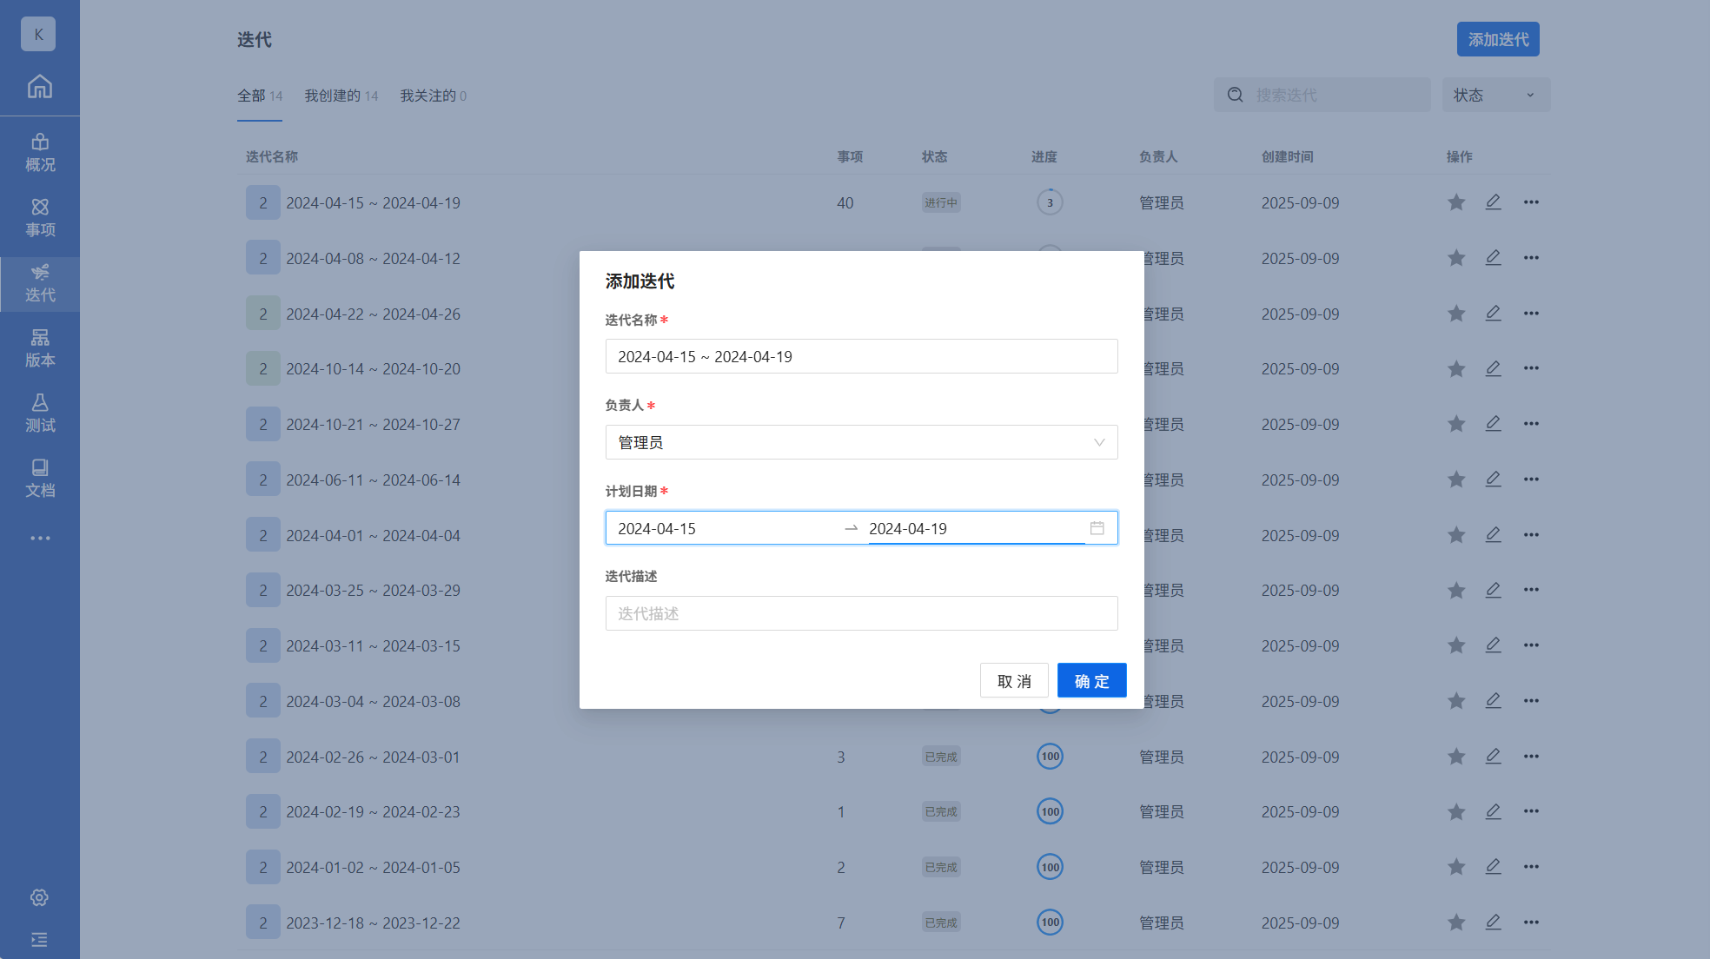The height and width of the screenshot is (959, 1710).
Task: Open the 版本 version sidebar icon
Action: pos(40,347)
